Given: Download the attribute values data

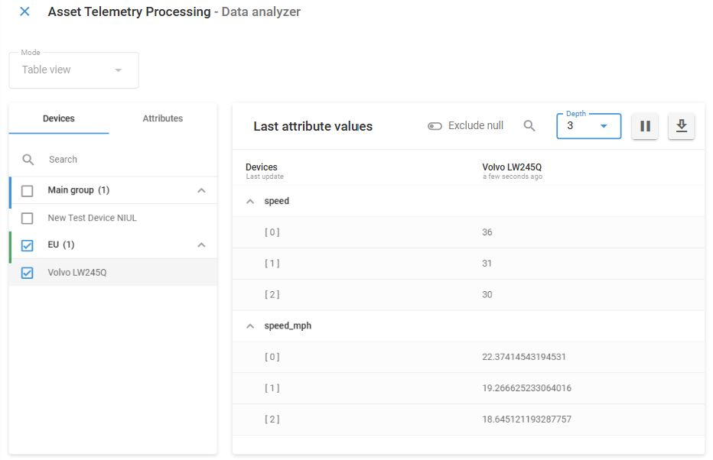Looking at the screenshot, I should point(681,126).
